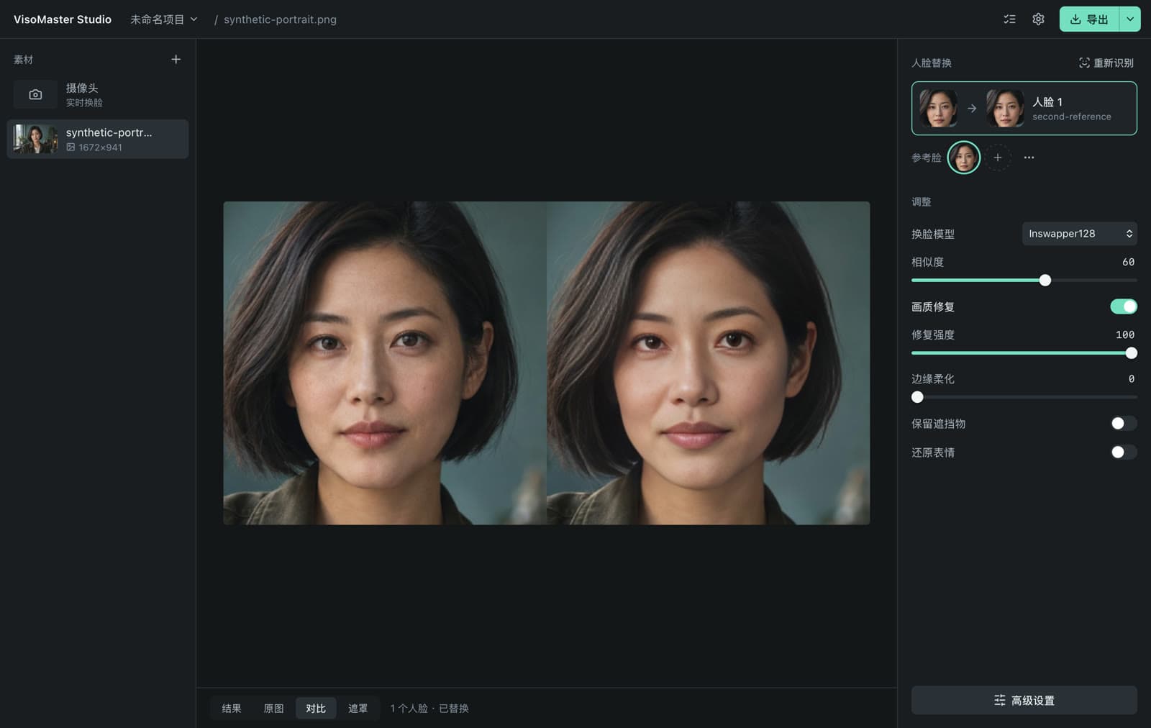The width and height of the screenshot is (1151, 728).
Task: Click the 1672×941 dimension text
Action: click(100, 147)
